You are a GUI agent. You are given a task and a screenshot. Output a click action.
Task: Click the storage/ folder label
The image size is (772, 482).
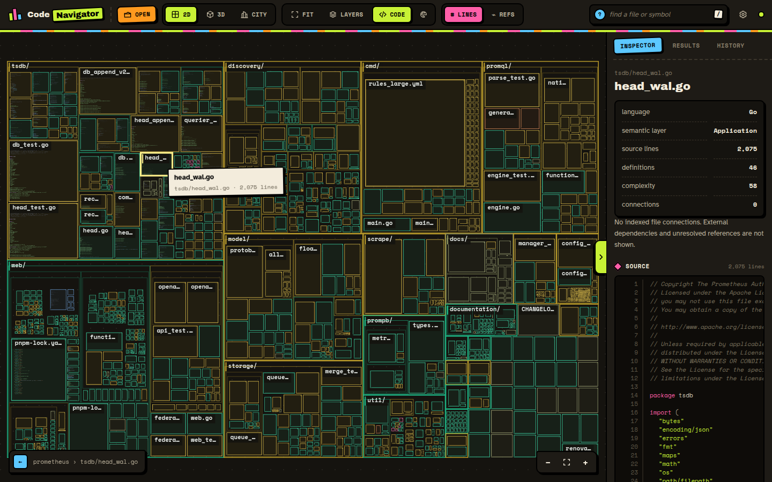(x=242, y=366)
